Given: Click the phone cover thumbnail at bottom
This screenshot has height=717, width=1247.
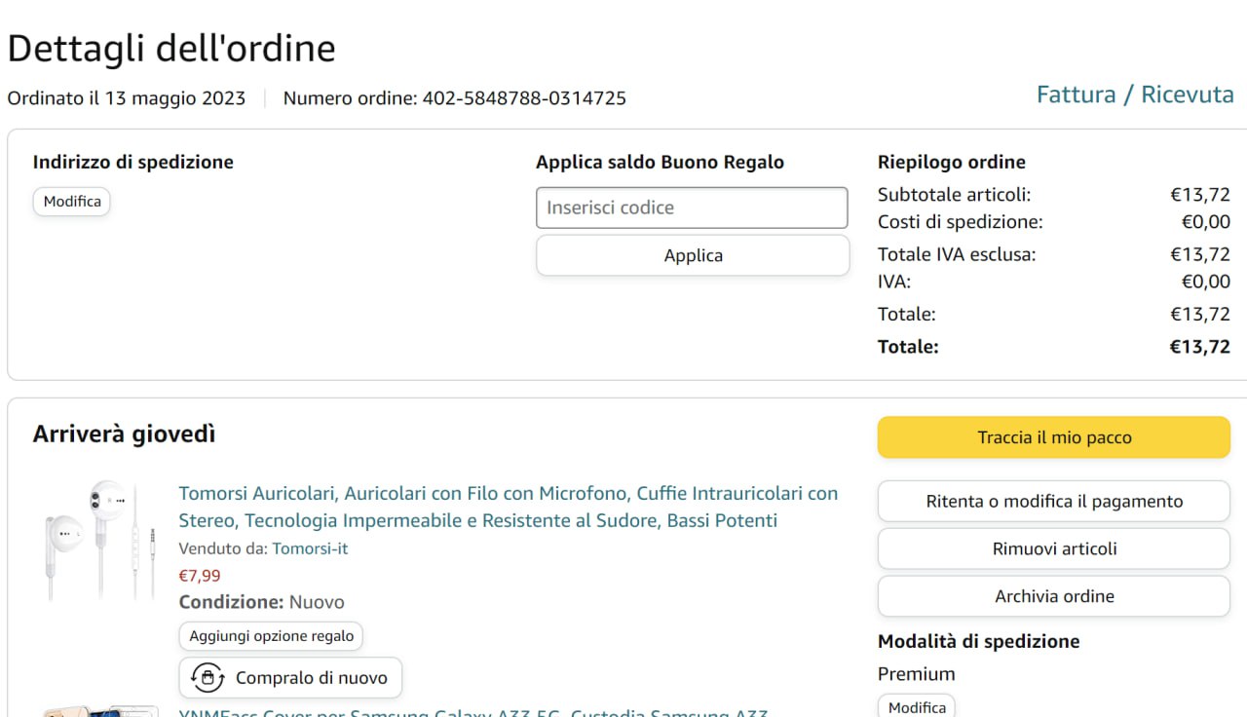Looking at the screenshot, I should point(99,710).
